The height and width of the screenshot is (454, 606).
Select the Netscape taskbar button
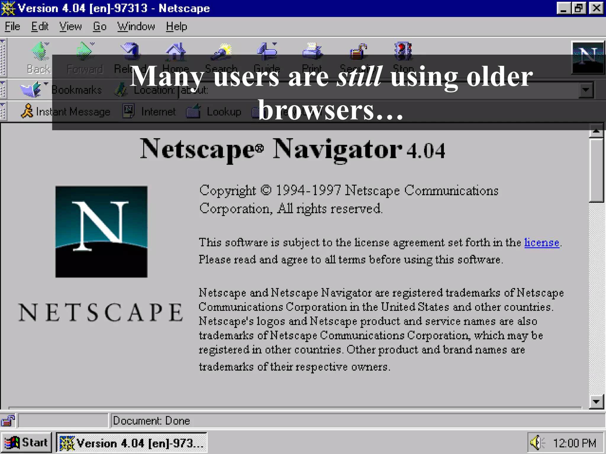[x=132, y=443]
